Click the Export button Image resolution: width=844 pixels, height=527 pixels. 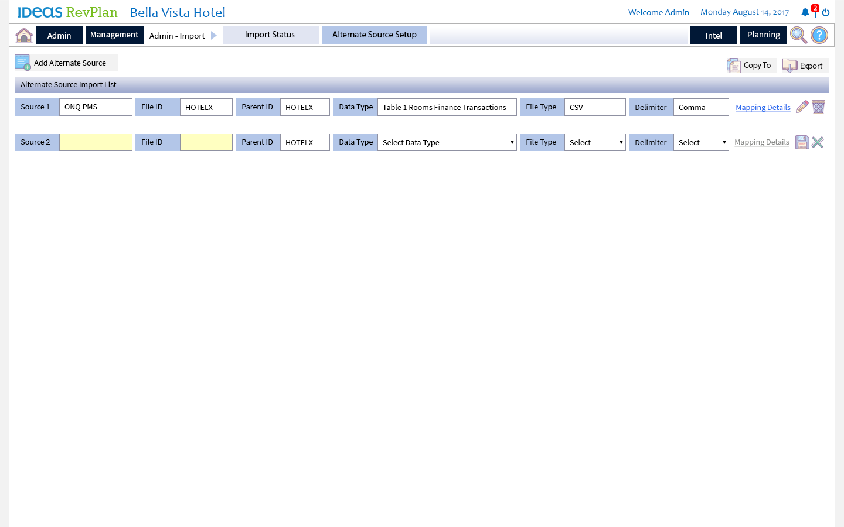(x=805, y=66)
